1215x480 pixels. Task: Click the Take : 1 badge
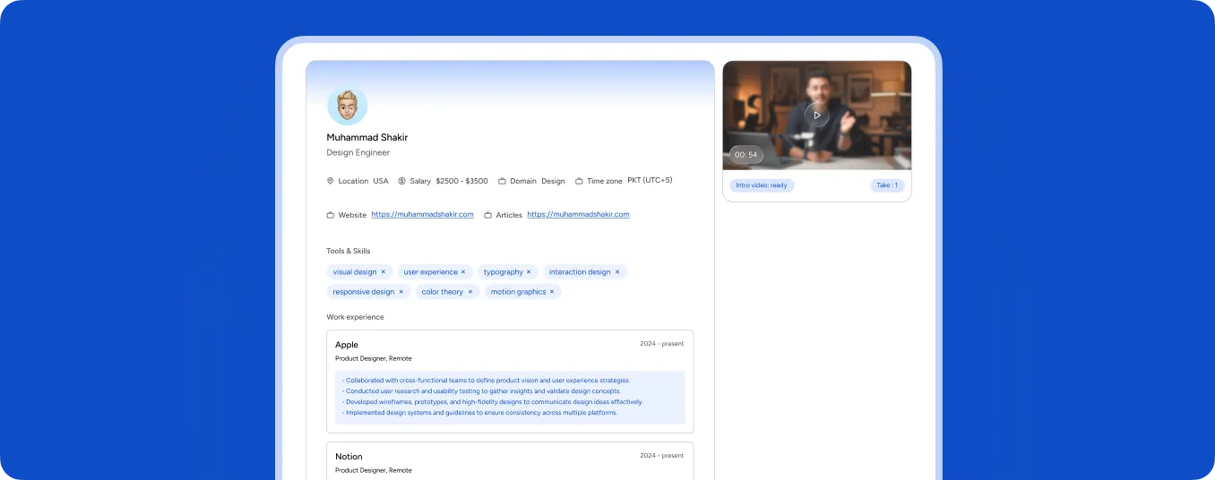coord(887,185)
